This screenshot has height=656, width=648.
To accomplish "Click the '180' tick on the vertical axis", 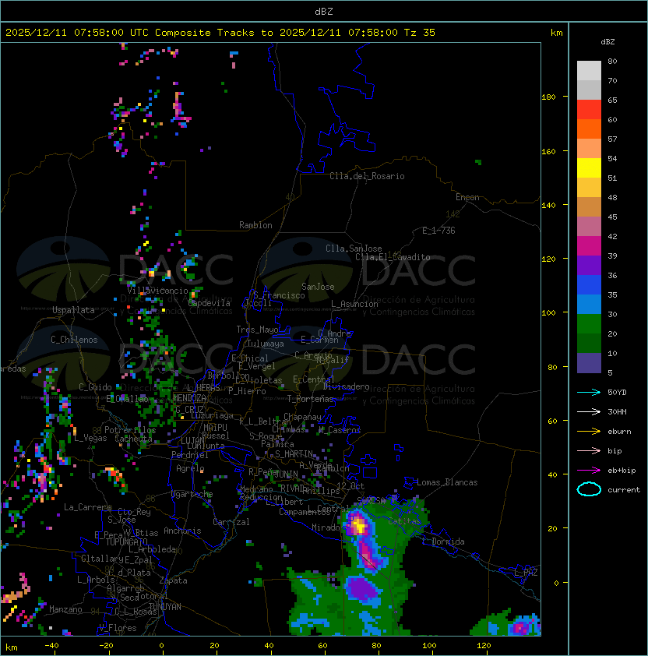I will click(548, 97).
